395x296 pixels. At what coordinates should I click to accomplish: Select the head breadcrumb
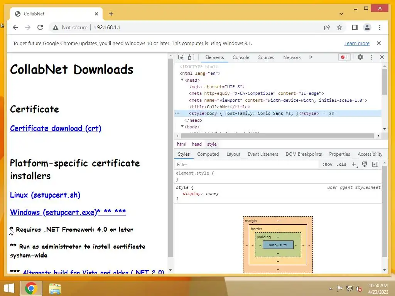tap(196, 144)
